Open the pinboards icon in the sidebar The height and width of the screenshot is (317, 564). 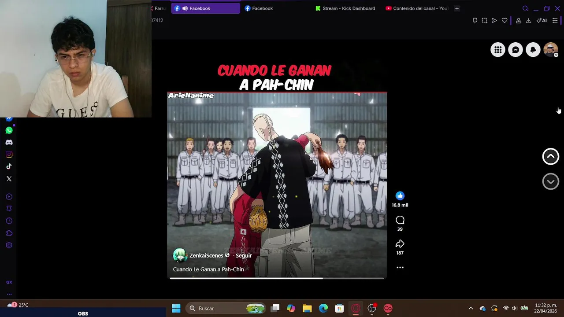click(9, 209)
